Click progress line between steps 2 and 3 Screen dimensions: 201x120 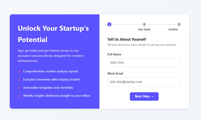pyautogui.click(x=162, y=24)
